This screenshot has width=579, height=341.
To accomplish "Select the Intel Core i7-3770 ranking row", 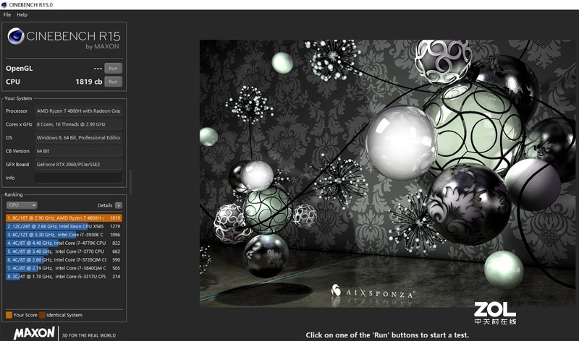I will pos(64,251).
